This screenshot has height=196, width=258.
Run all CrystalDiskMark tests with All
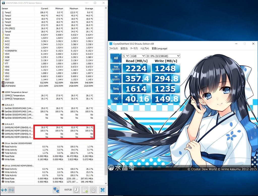click(116, 58)
